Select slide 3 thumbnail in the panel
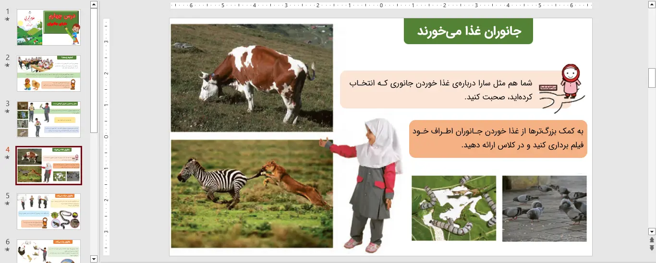Viewport: 656px width, 263px height. 49,119
